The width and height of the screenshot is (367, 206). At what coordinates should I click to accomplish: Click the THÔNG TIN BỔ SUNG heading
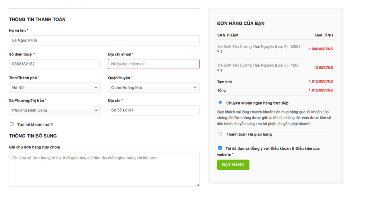[33, 136]
